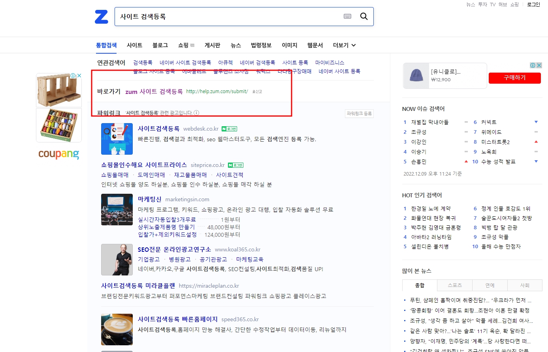548x352 pixels.
Task: Click the 로그인 link
Action: (533, 5)
